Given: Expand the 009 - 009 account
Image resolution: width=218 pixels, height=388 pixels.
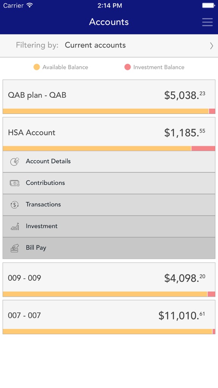Looking at the screenshot, I should (x=109, y=280).
